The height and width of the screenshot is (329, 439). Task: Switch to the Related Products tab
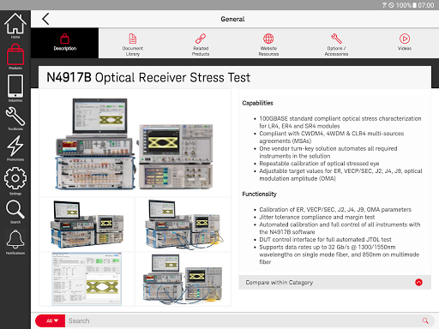(201, 44)
